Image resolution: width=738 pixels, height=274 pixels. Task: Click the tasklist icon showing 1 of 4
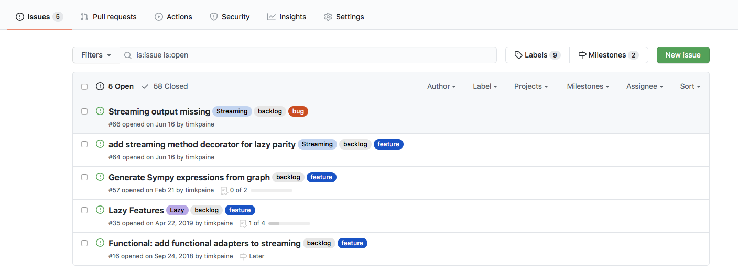(243, 223)
